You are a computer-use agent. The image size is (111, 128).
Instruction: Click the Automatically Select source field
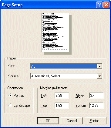tap(64, 76)
